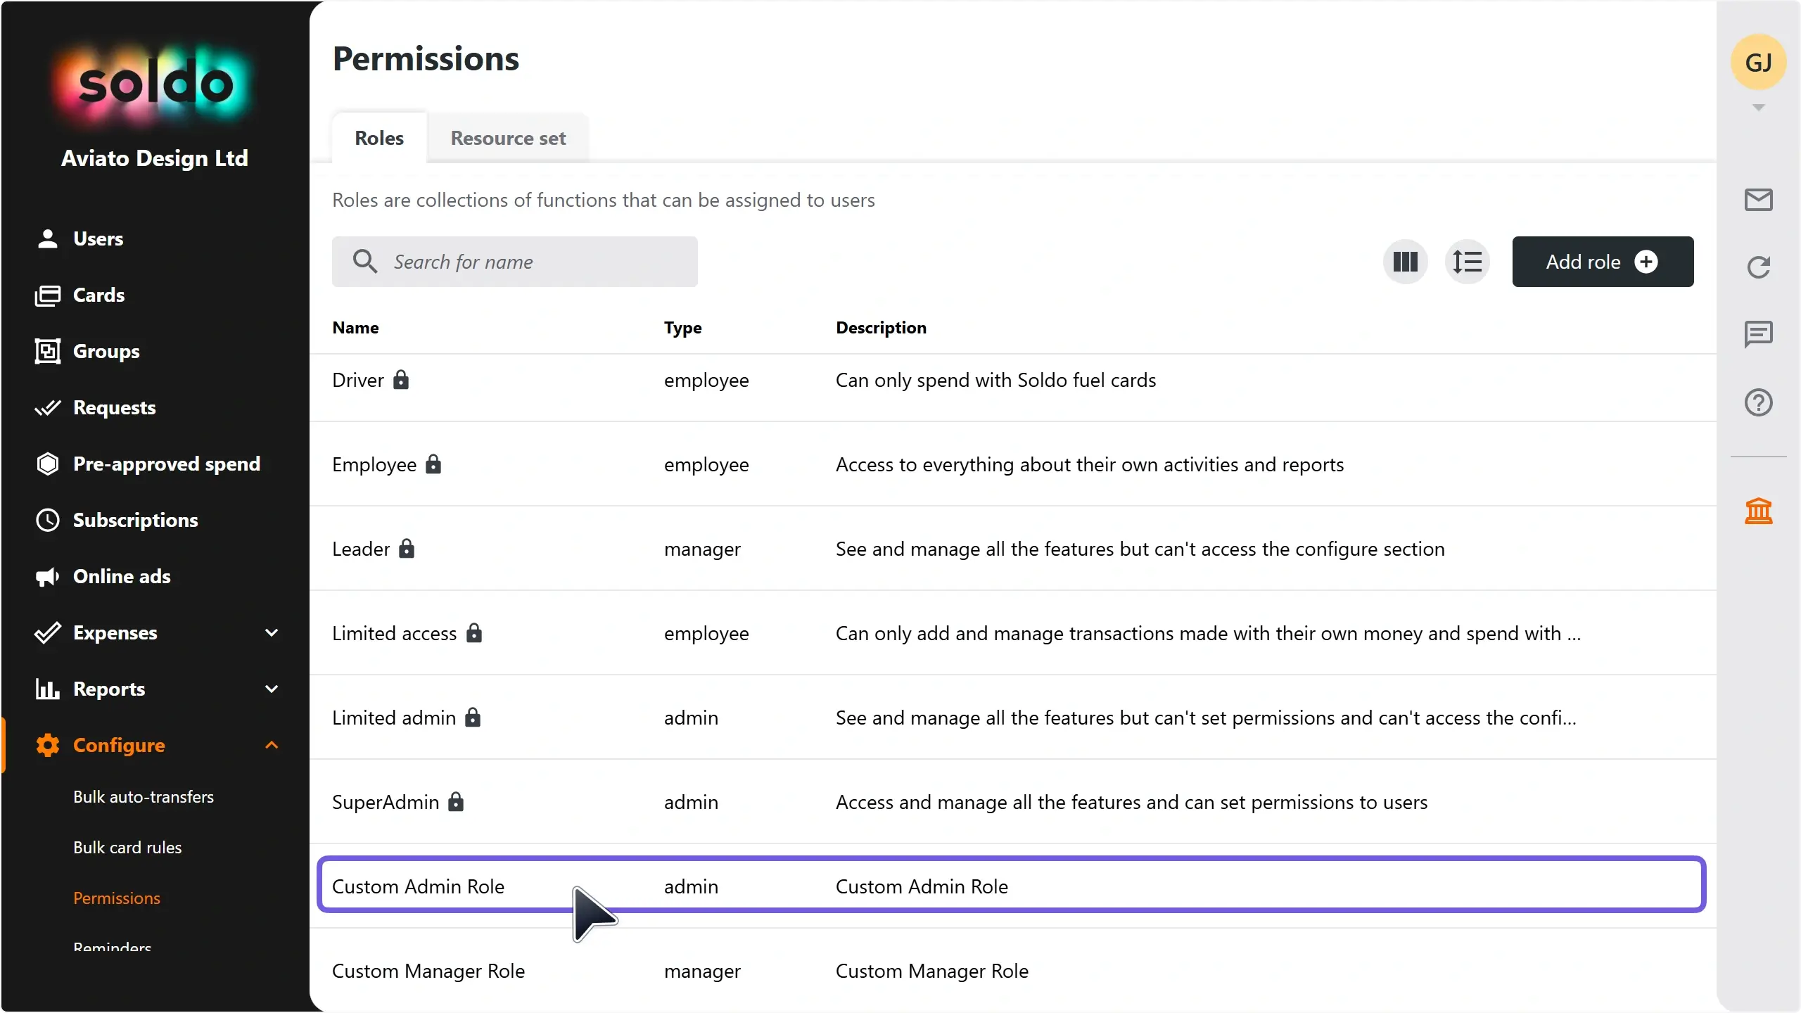Open Users in the sidebar menu
The image size is (1801, 1013).
coord(98,239)
